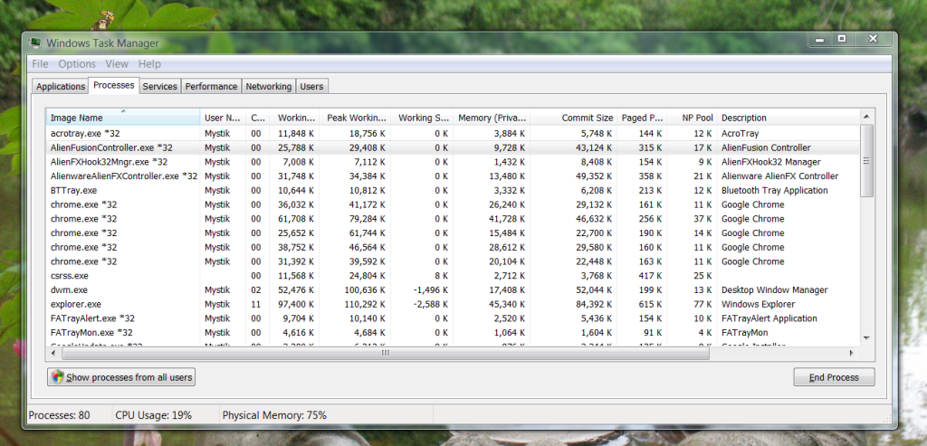This screenshot has width=927, height=446.
Task: Sort by Working Set column header
Action: pyautogui.click(x=295, y=118)
